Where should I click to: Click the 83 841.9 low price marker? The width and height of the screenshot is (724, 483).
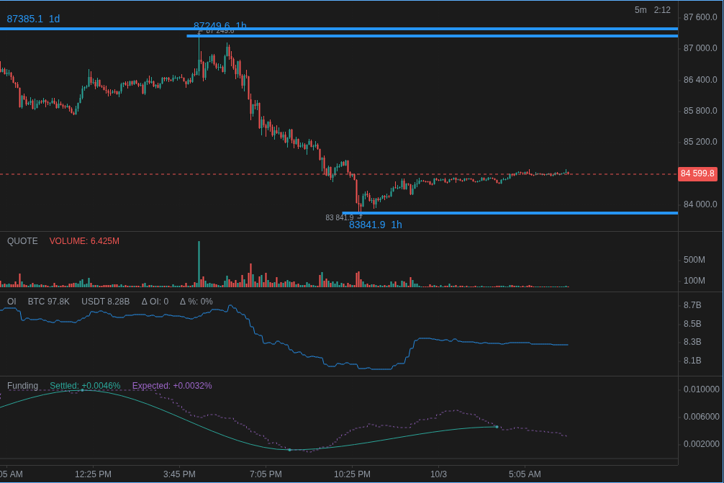click(x=340, y=217)
